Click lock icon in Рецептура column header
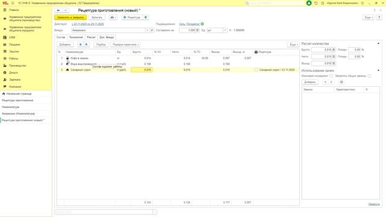Screen dimensions: 386x217 [x=256, y=52]
